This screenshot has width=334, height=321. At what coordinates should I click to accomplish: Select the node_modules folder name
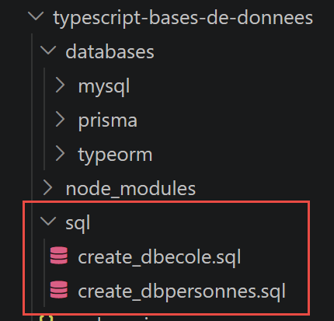(130, 189)
